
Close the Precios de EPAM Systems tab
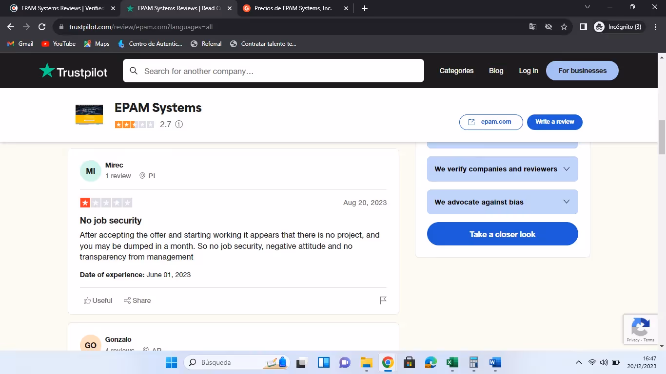coord(346,8)
